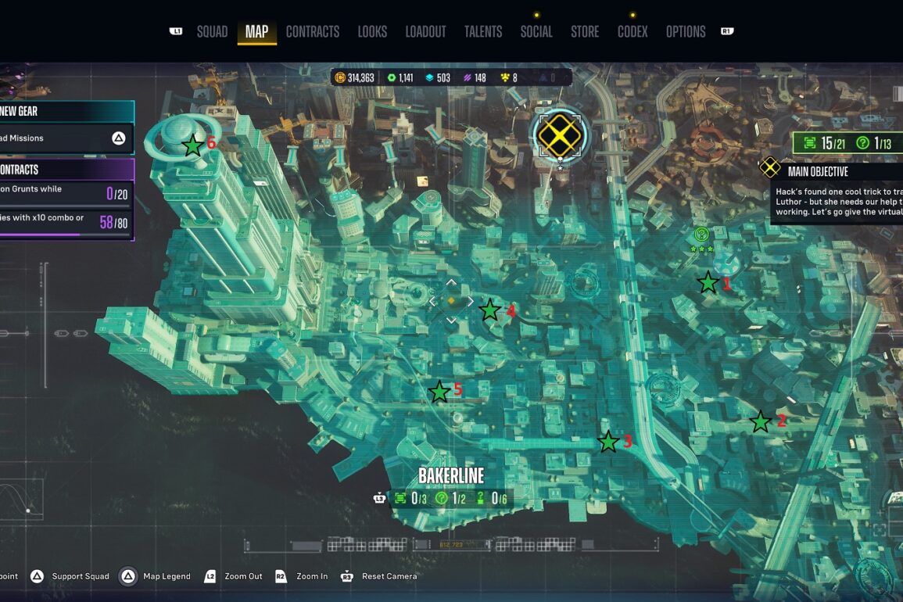
Task: Click the Map Legend label
Action: pos(167,576)
